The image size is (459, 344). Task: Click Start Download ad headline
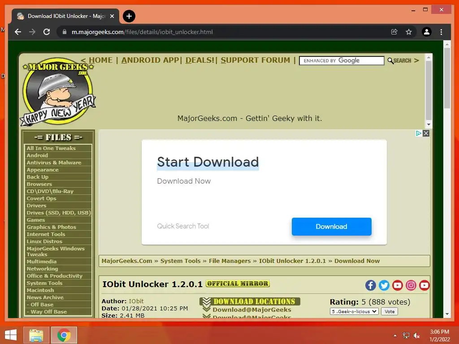208,162
